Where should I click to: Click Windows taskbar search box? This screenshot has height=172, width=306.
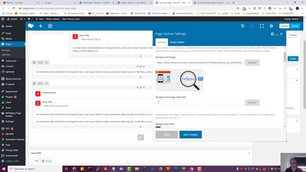point(35,169)
